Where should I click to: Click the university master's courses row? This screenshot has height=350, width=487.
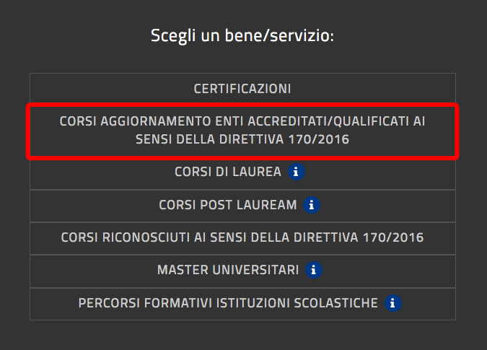pos(228,271)
